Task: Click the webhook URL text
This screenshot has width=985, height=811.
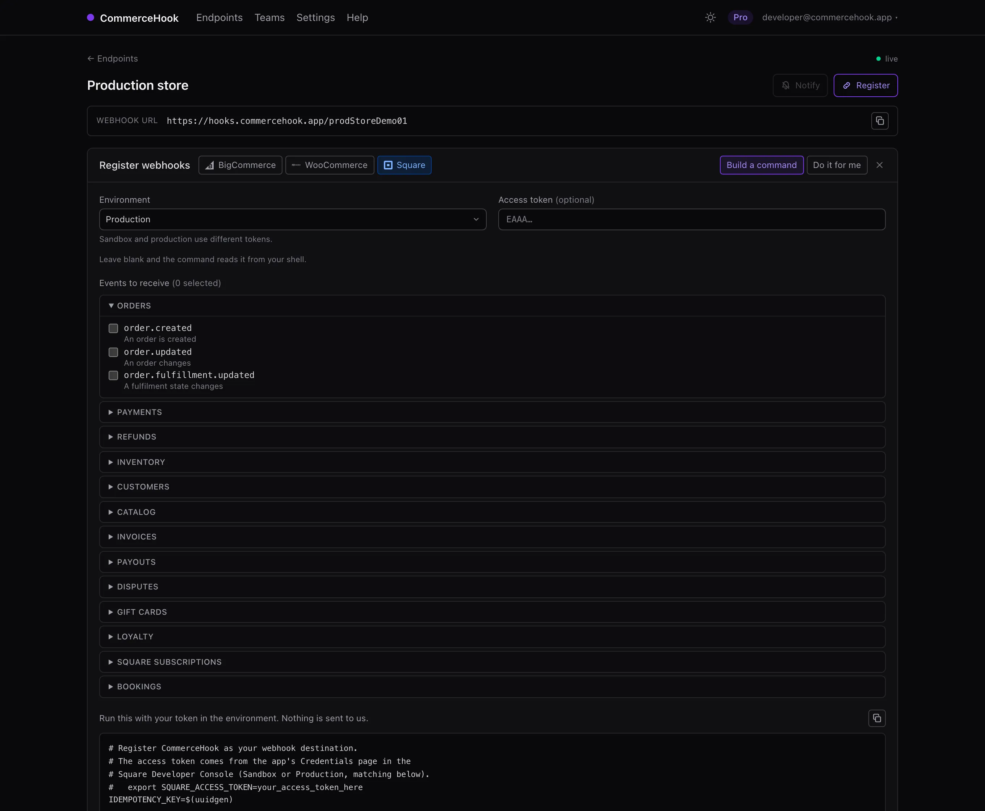Action: point(287,121)
